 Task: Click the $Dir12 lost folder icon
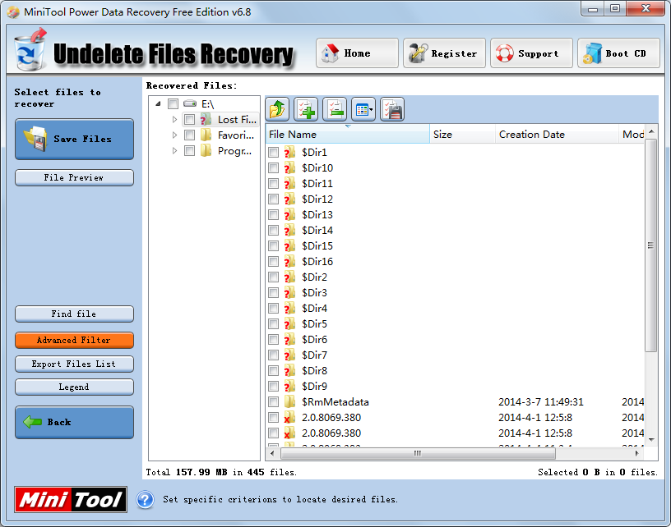pos(289,199)
